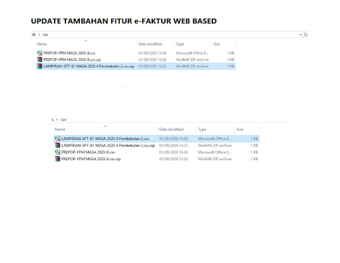340x263 pixels.
Task: Click the refresh icon beside the upper address bar
Action: pyautogui.click(x=306, y=35)
